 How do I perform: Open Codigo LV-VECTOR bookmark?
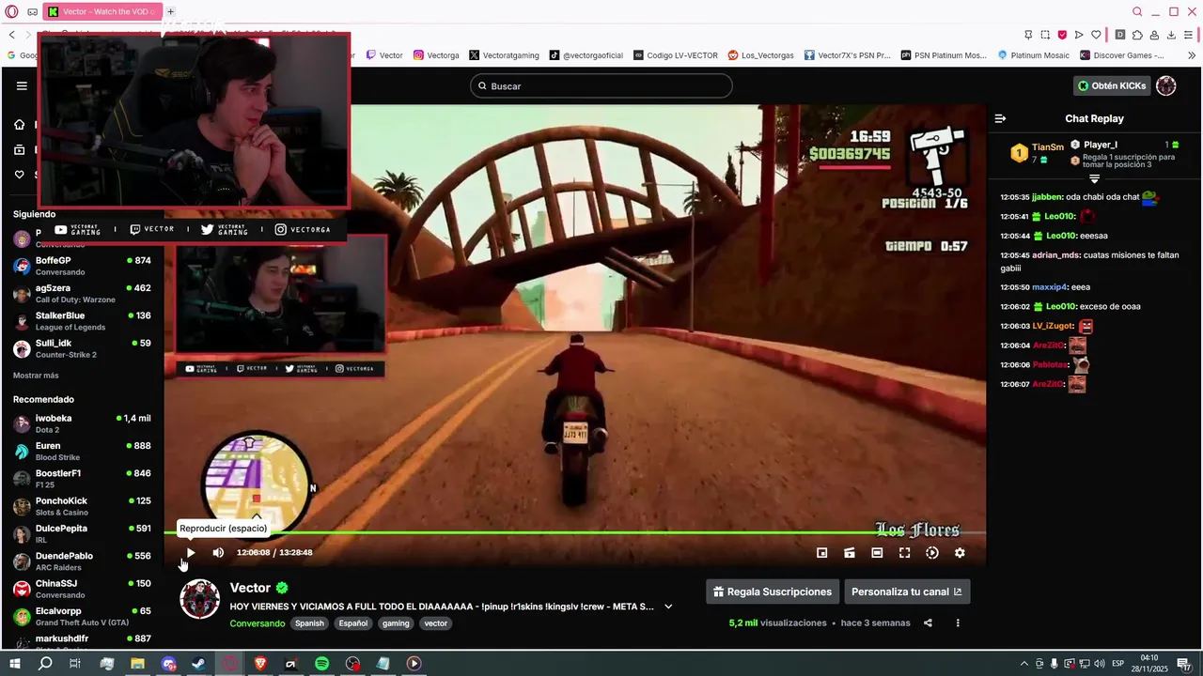point(676,55)
